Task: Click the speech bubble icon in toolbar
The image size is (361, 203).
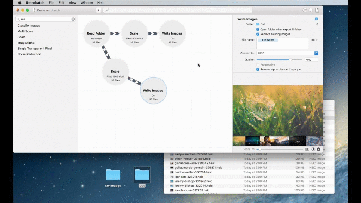Action: [311, 10]
